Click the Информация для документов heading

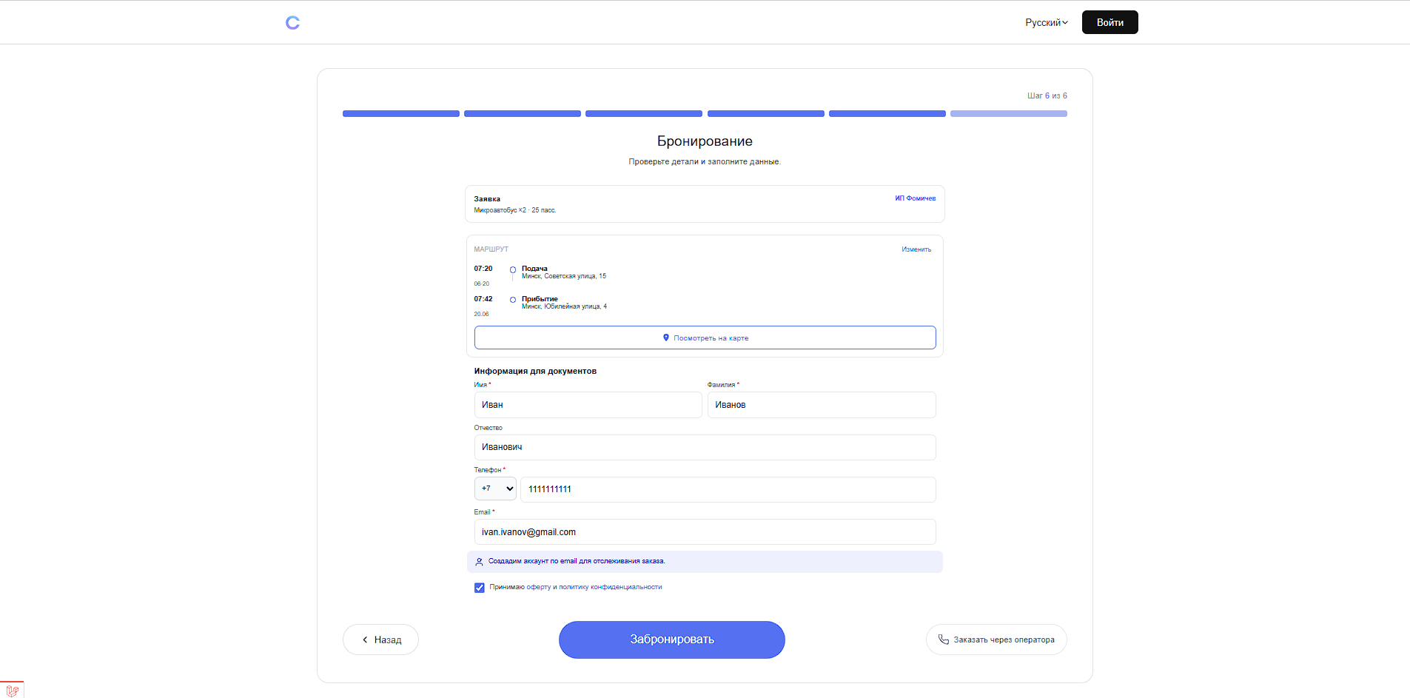coord(535,371)
